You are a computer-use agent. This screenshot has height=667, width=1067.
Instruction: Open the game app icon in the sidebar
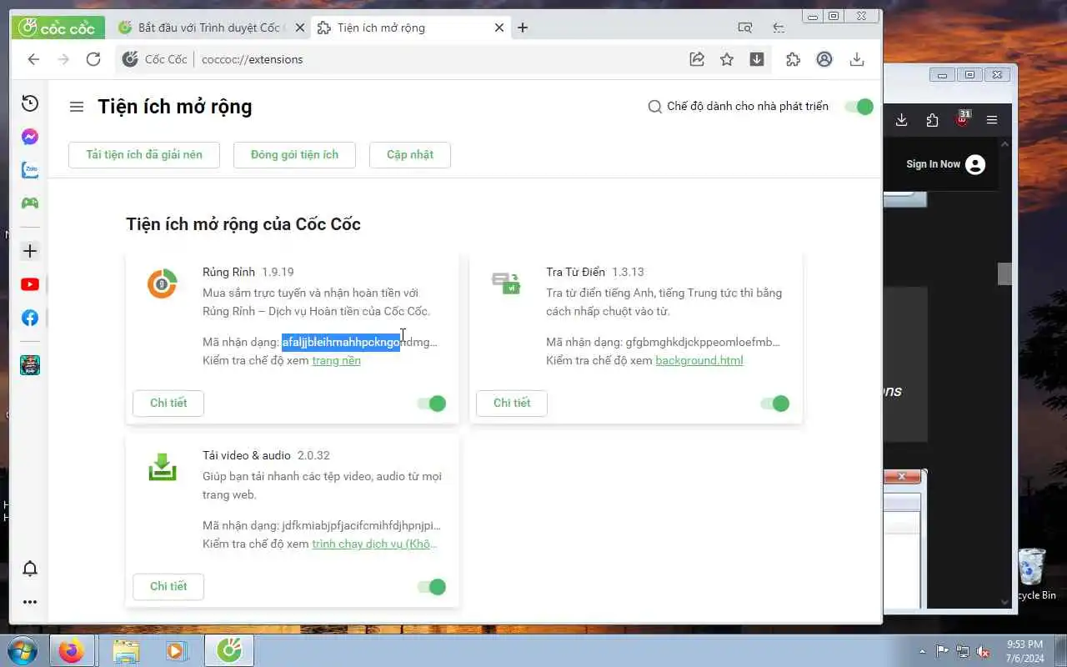pyautogui.click(x=30, y=365)
